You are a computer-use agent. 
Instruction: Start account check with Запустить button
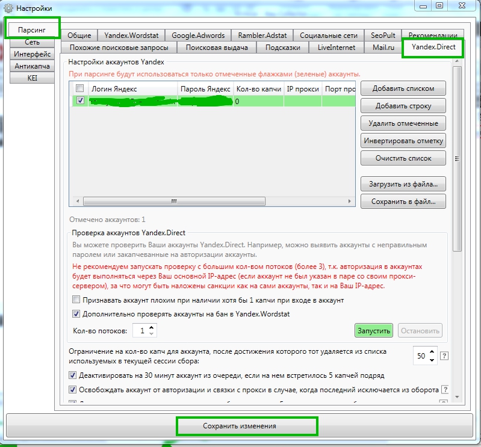[374, 331]
